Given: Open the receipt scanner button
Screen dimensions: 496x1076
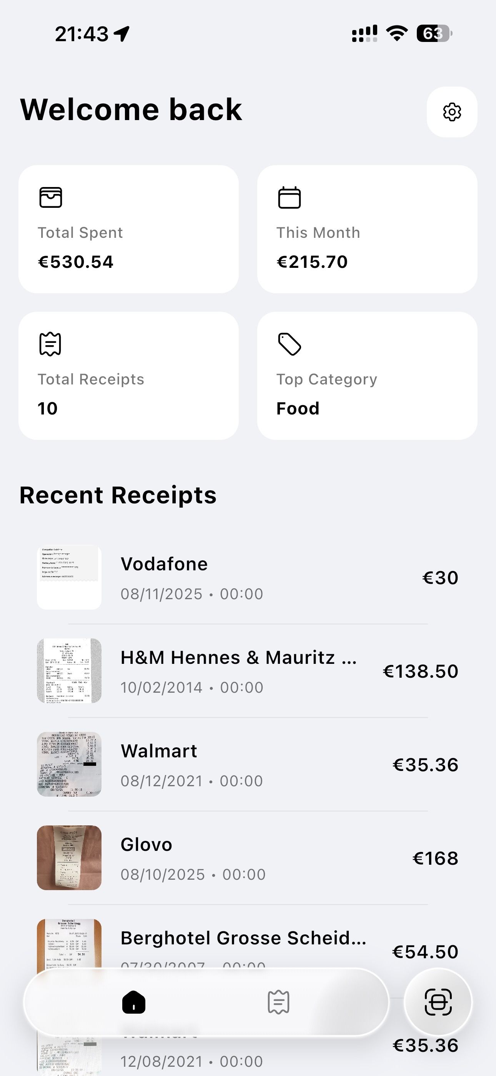Looking at the screenshot, I should tap(438, 1002).
